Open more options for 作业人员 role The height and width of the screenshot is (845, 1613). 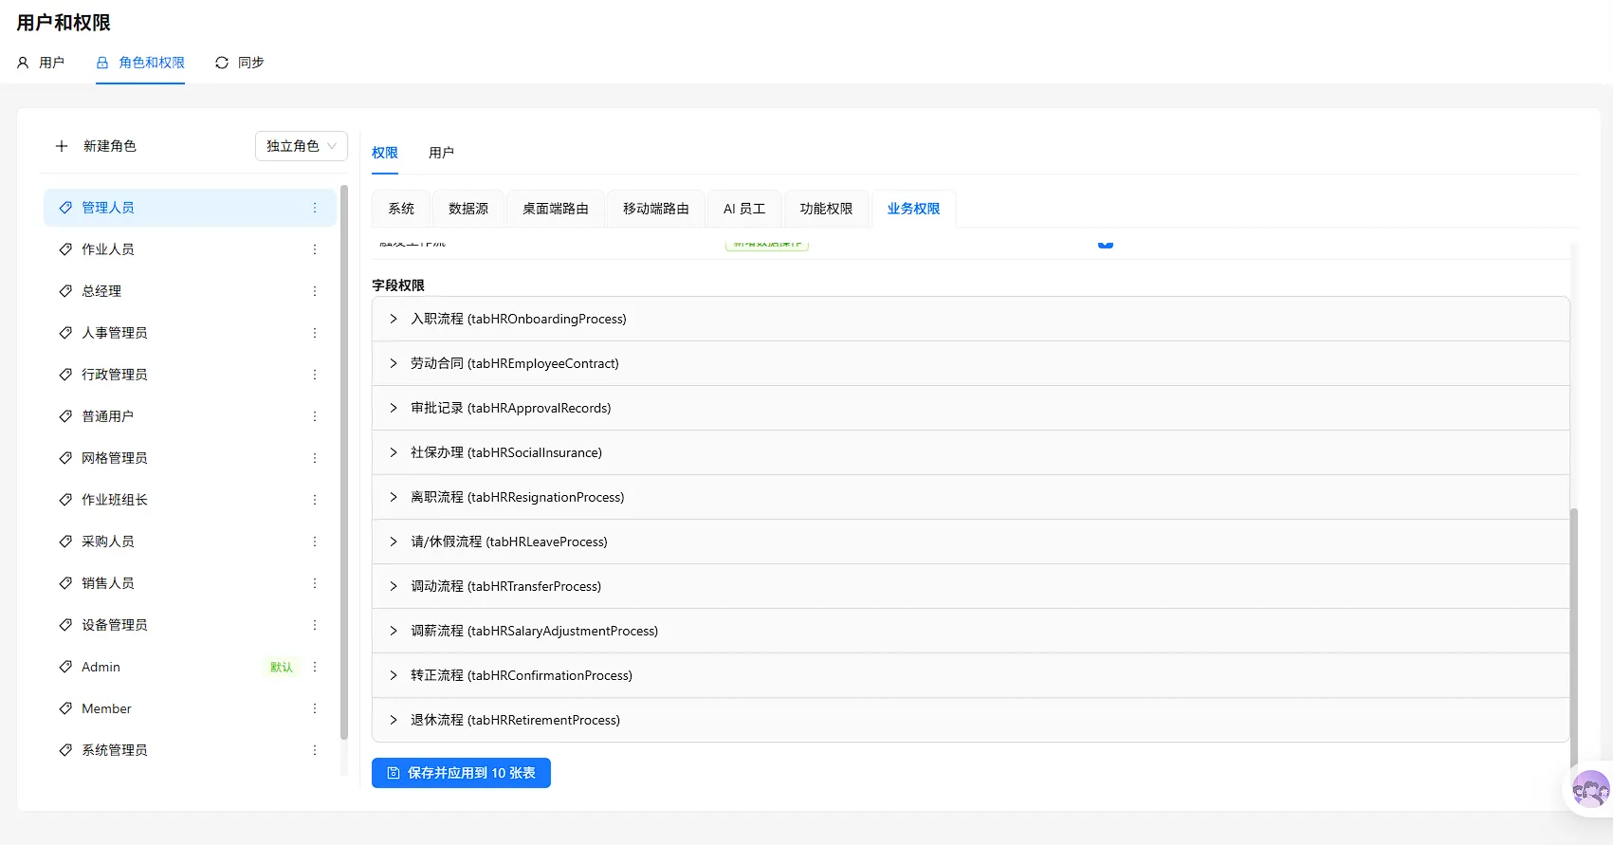point(315,249)
